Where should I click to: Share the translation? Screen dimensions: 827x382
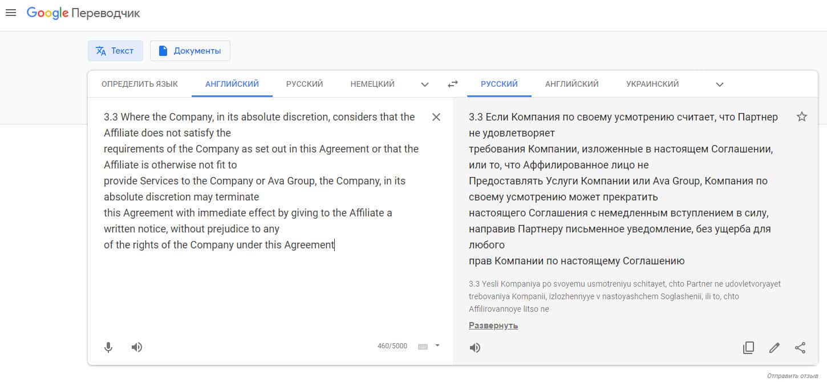point(800,348)
